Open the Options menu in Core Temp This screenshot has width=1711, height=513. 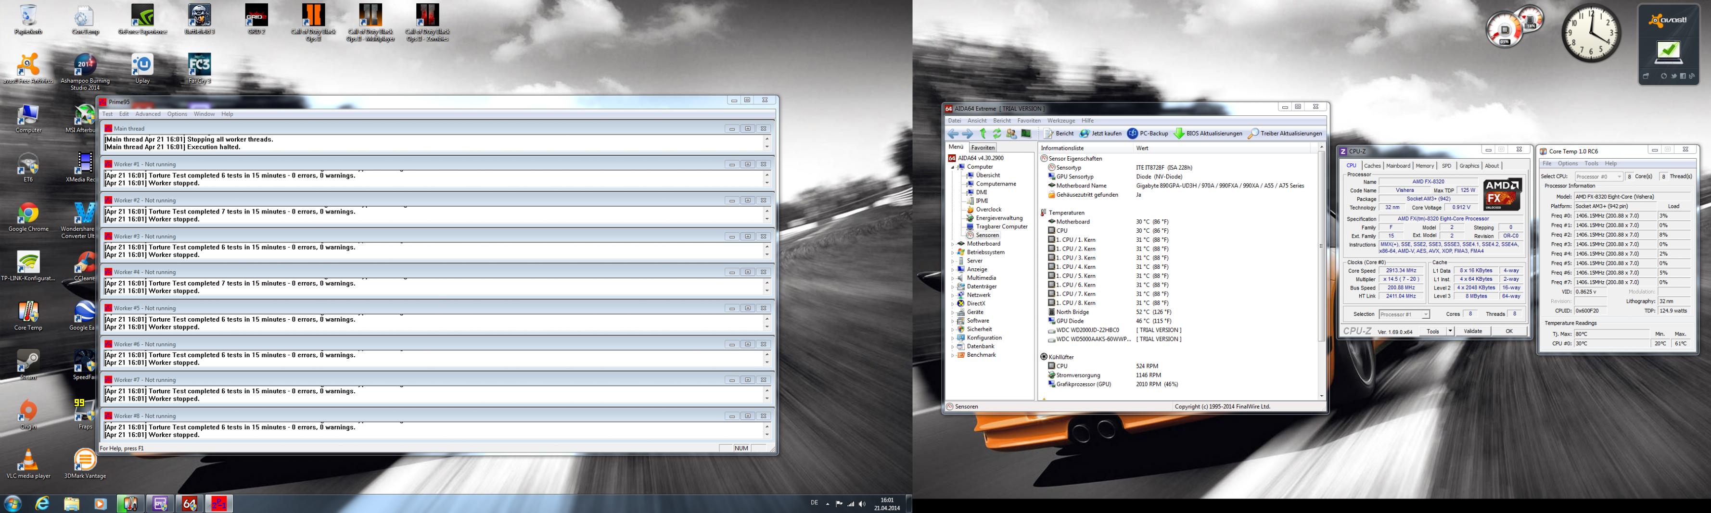pyautogui.click(x=1568, y=163)
